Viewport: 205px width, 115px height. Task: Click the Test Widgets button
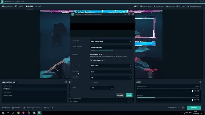coord(173,108)
